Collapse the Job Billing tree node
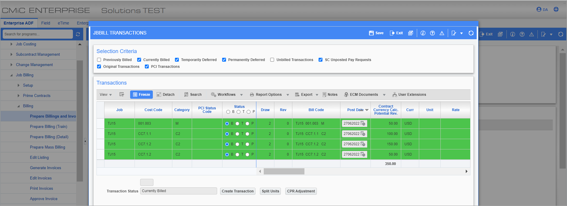 pyautogui.click(x=11, y=75)
